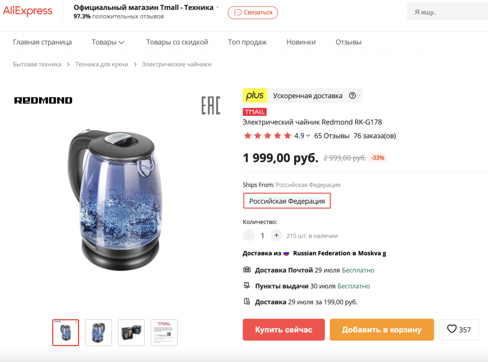Increase quantity with the plus stepper
The width and height of the screenshot is (488, 362).
point(276,235)
